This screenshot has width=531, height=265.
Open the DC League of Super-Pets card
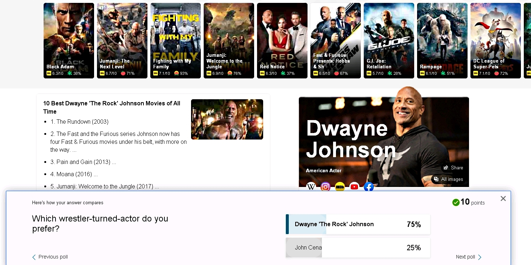[496, 41]
